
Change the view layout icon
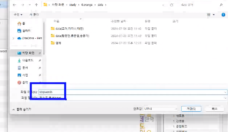(209, 15)
